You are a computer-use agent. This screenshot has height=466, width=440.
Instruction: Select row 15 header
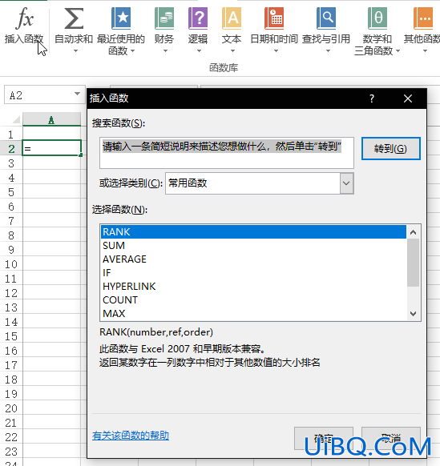click(x=11, y=336)
